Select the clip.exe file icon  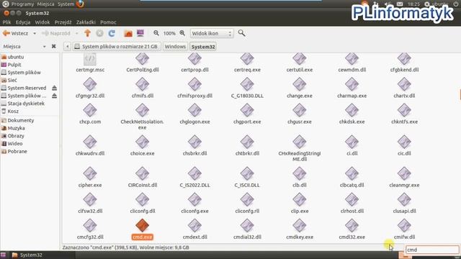click(300, 200)
